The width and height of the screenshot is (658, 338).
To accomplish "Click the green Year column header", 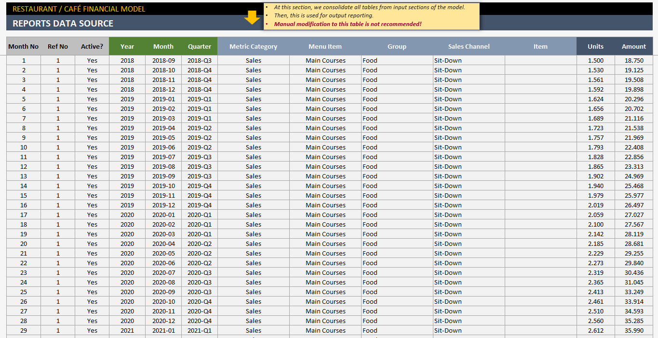I will tap(127, 46).
